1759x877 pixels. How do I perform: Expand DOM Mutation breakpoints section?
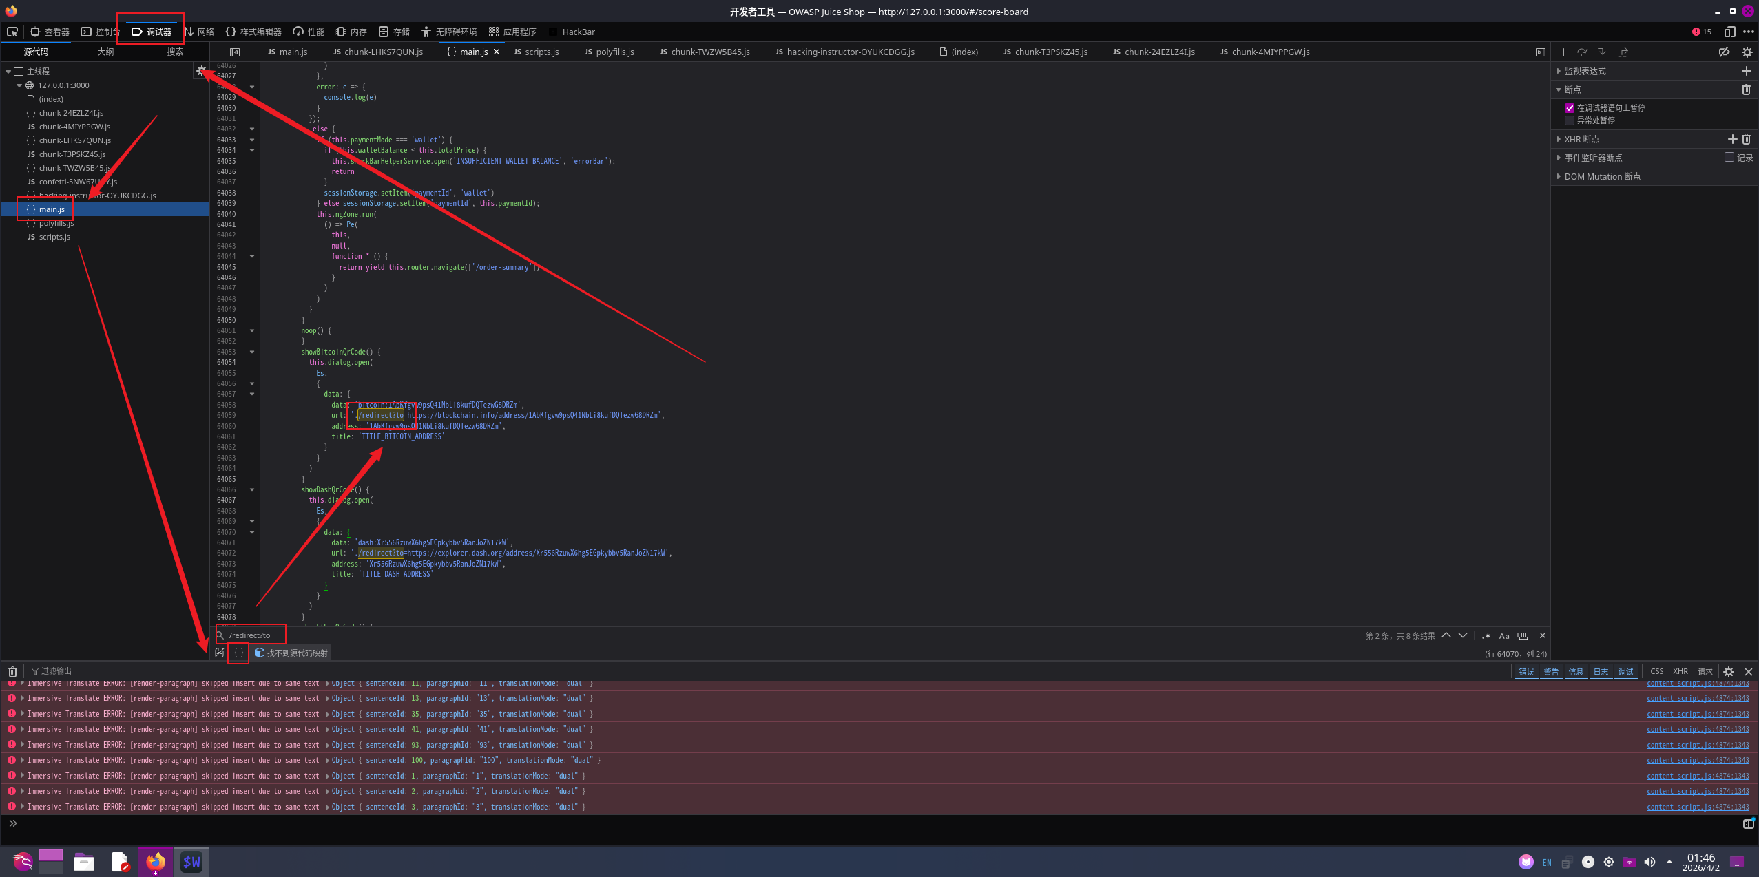coord(1559,176)
